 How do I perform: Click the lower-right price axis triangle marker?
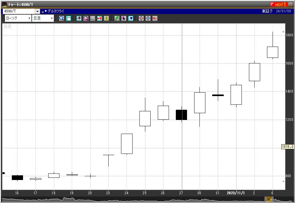pos(283,181)
